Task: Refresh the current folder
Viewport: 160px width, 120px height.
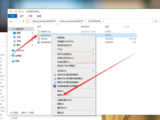Action: (x=156, y=21)
